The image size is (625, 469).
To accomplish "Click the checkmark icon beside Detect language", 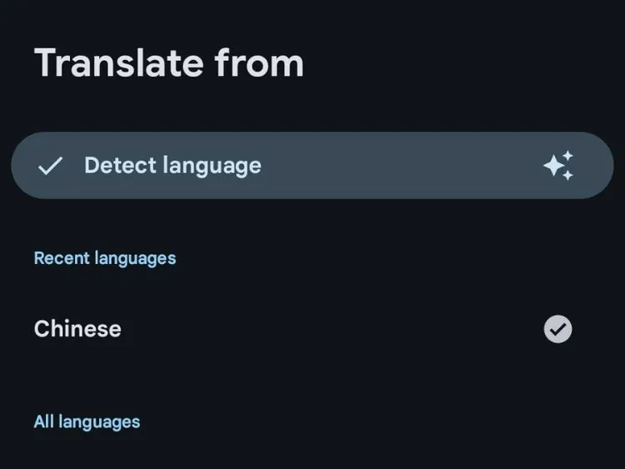I will [x=50, y=166].
